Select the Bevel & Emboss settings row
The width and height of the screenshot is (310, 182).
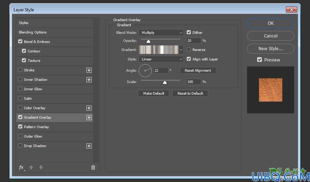tap(55, 42)
